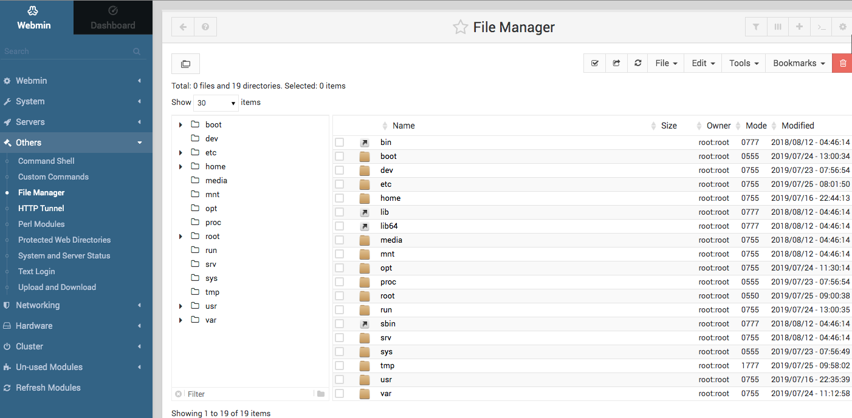
Task: Open the Bookmarks dropdown
Action: pos(799,63)
